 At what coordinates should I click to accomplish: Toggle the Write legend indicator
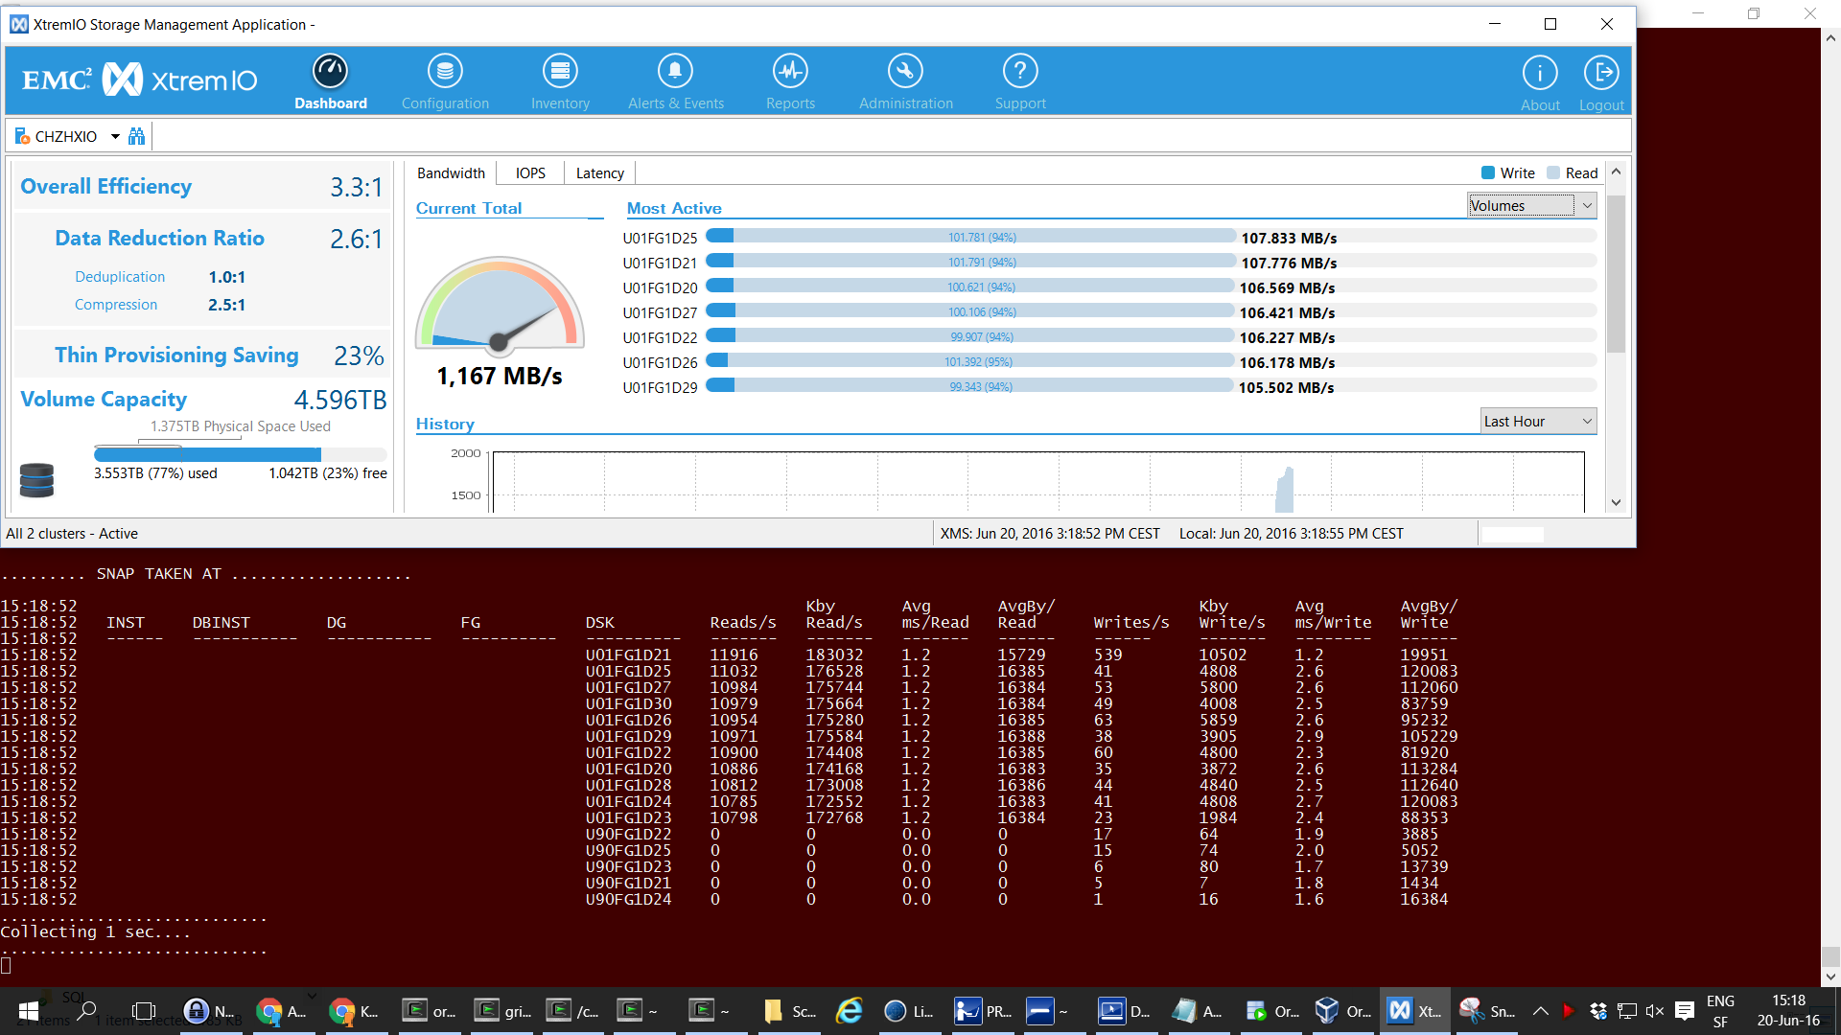coord(1488,173)
